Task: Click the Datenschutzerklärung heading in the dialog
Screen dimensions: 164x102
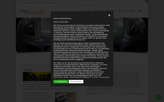Action: click(x=62, y=18)
